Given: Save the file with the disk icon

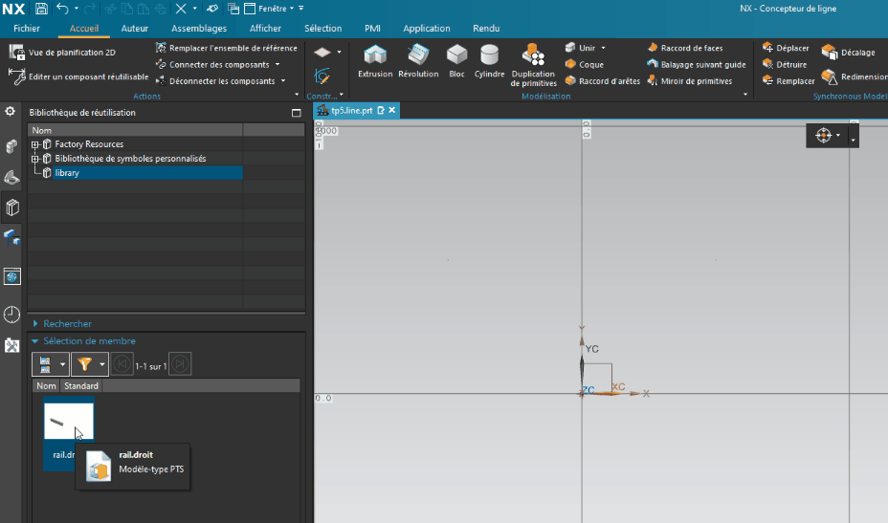Looking at the screenshot, I should (x=41, y=9).
